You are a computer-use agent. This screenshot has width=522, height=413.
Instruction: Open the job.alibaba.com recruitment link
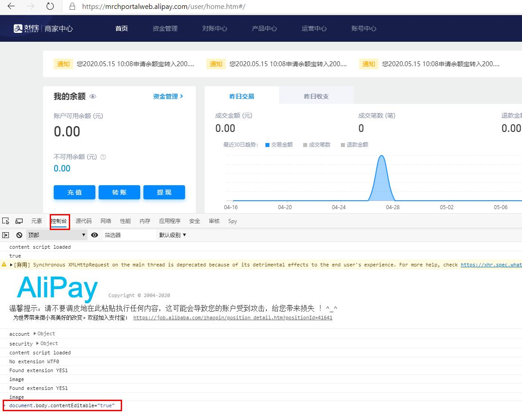[x=233, y=318]
